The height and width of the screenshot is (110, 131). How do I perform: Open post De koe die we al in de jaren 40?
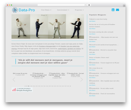[x=102, y=25]
